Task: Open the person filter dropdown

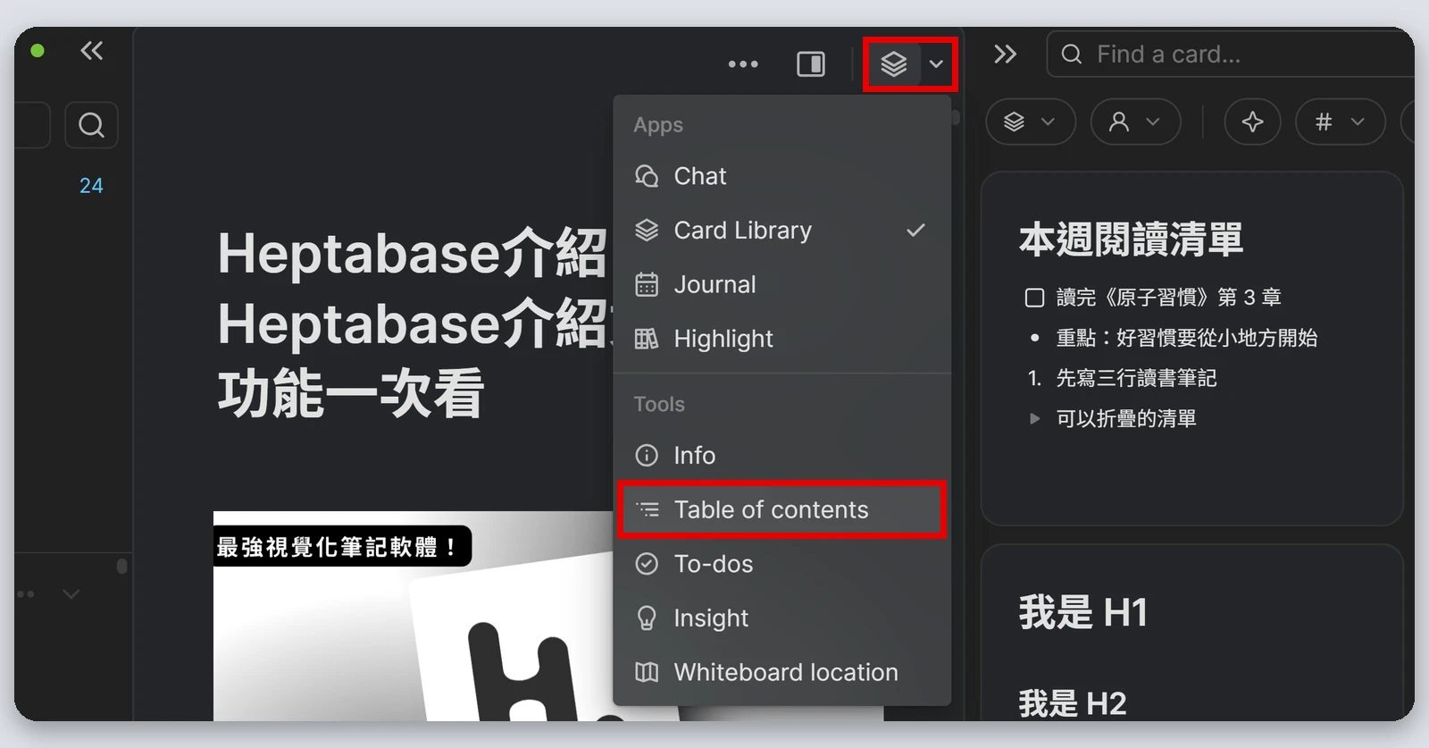Action: click(1135, 122)
